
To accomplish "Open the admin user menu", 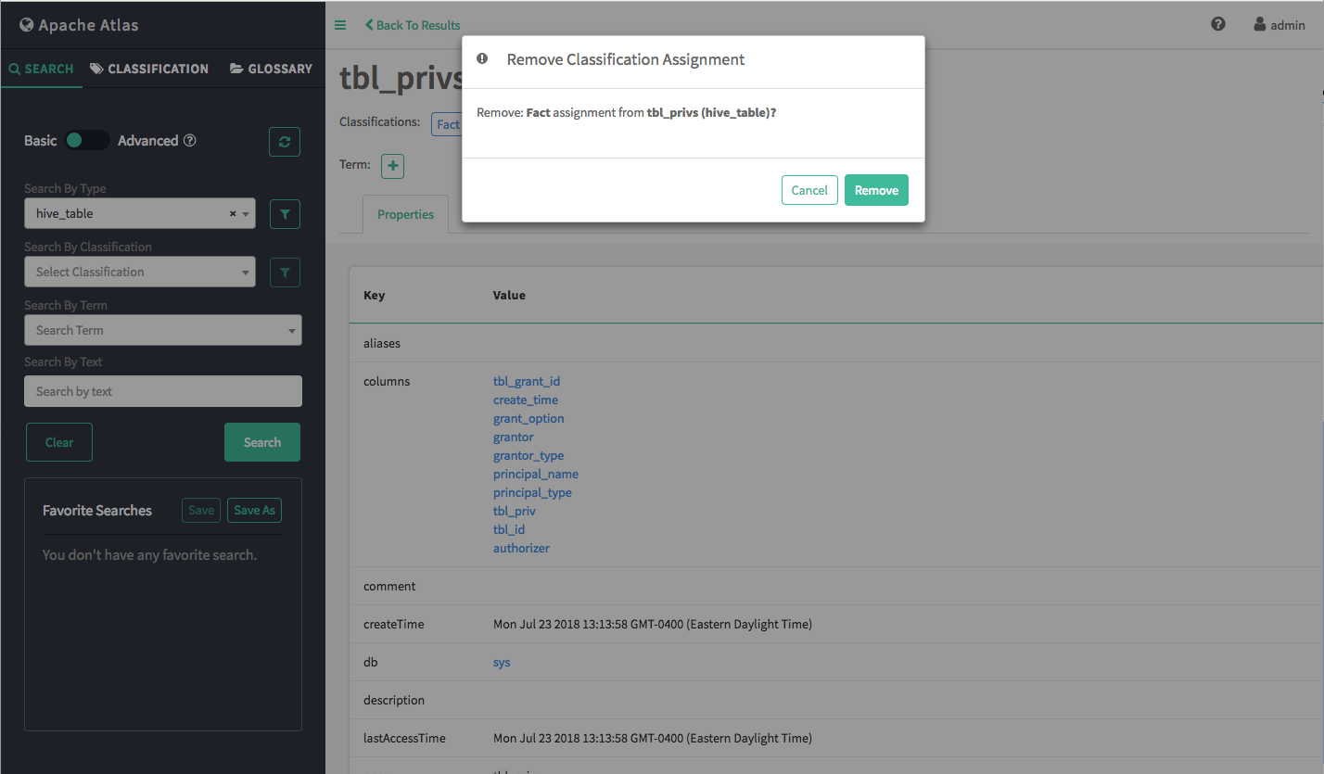I will (x=1279, y=25).
